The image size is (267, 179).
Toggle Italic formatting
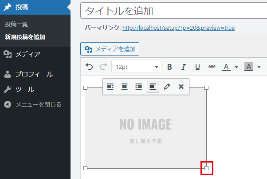(183, 67)
